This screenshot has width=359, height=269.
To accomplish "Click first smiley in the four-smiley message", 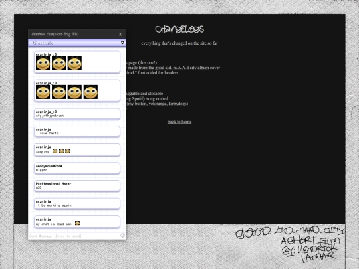I will click(x=43, y=92).
